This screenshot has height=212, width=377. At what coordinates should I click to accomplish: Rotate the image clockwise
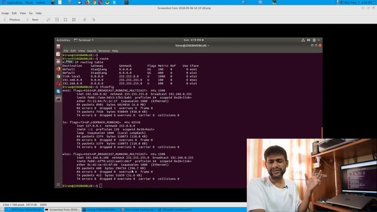click(x=94, y=19)
